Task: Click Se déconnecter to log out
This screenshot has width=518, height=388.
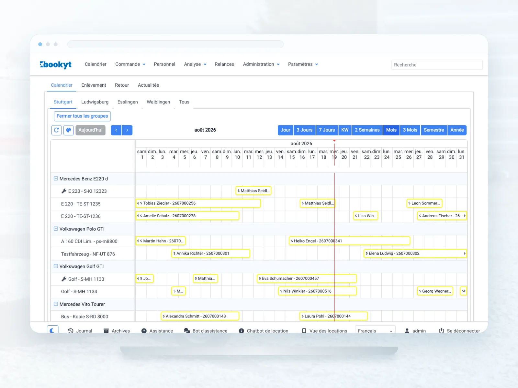Action: click(x=459, y=331)
